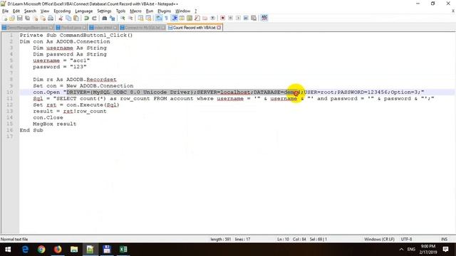456x256 pixels.
Task: Toggle Show all characters button
Action: click(x=166, y=18)
